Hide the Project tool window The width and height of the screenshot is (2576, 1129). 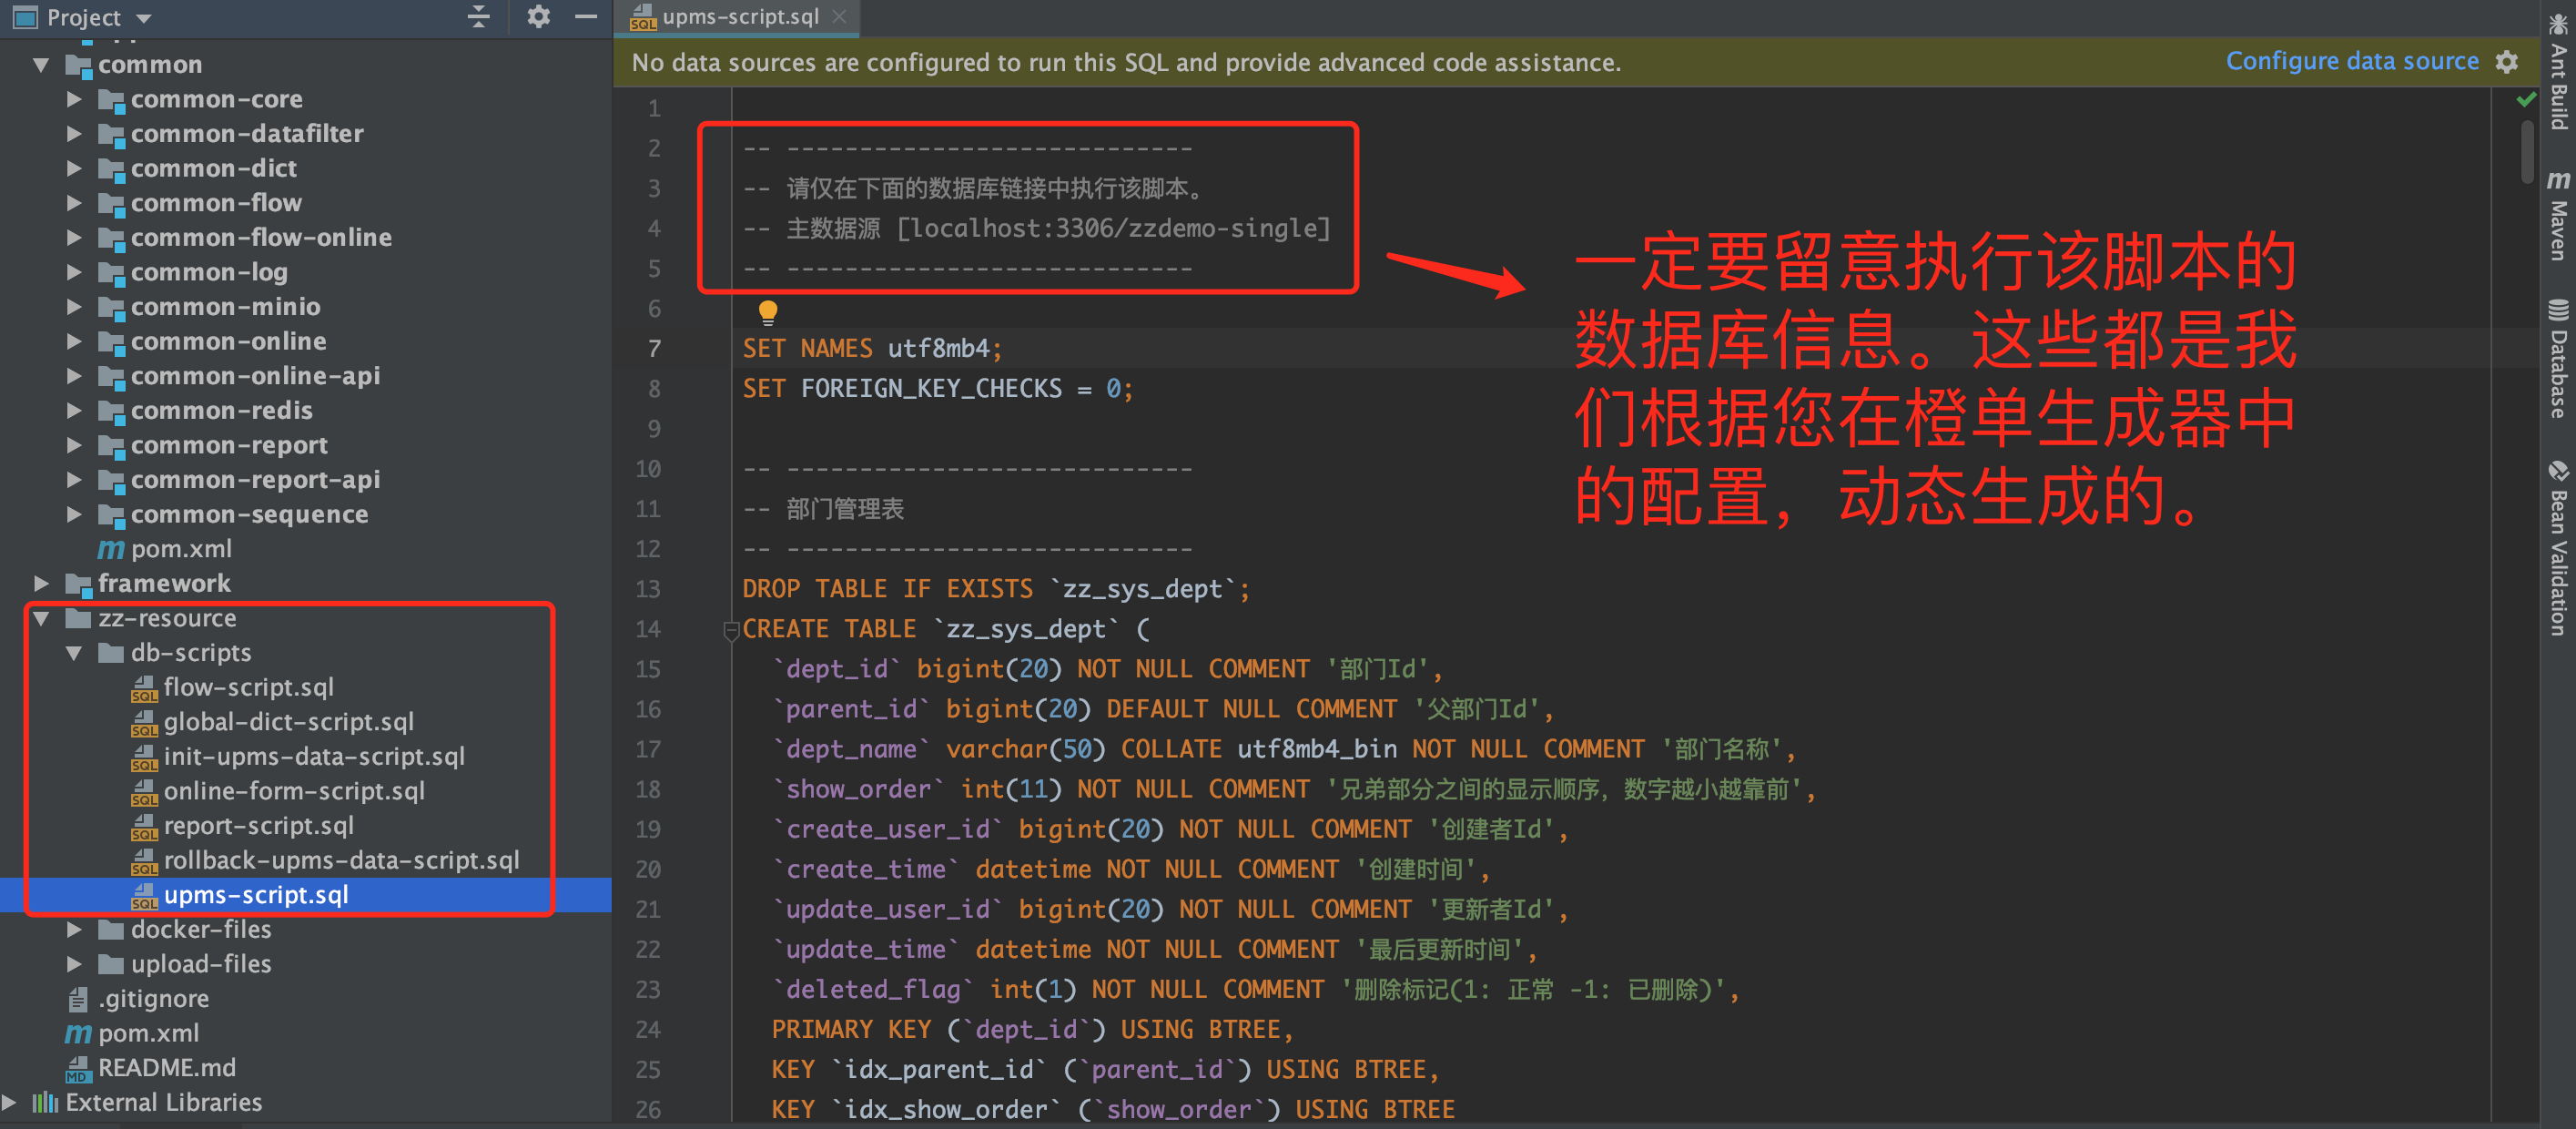pyautogui.click(x=586, y=16)
